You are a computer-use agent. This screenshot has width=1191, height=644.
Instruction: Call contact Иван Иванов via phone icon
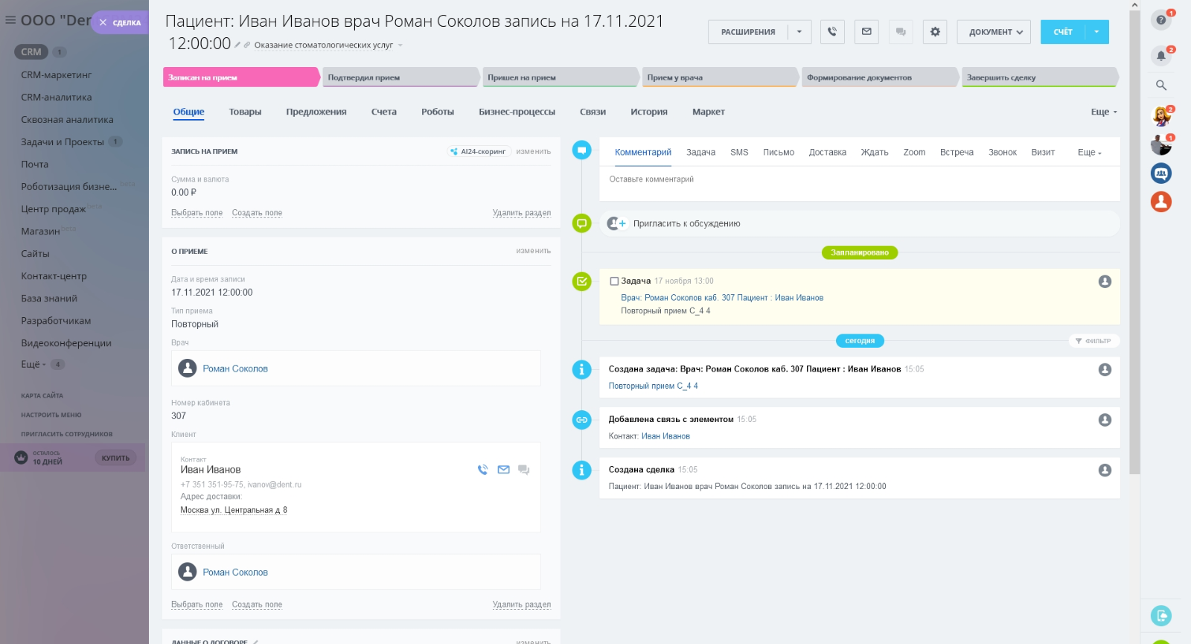click(x=482, y=470)
